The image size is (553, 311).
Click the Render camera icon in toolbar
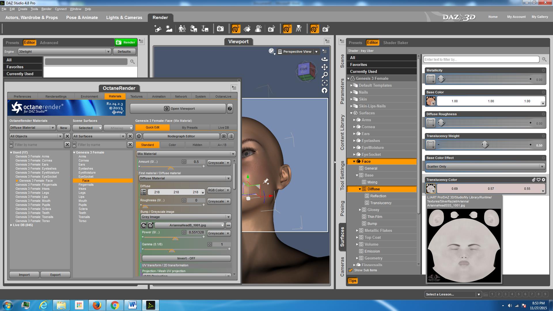pyautogui.click(x=220, y=29)
